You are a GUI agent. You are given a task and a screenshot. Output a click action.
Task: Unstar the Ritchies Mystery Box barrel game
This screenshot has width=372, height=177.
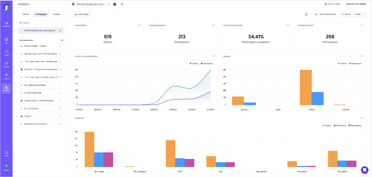[x=60, y=31]
